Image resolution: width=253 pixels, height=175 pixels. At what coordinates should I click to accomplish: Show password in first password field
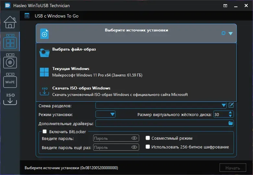pos(134,138)
